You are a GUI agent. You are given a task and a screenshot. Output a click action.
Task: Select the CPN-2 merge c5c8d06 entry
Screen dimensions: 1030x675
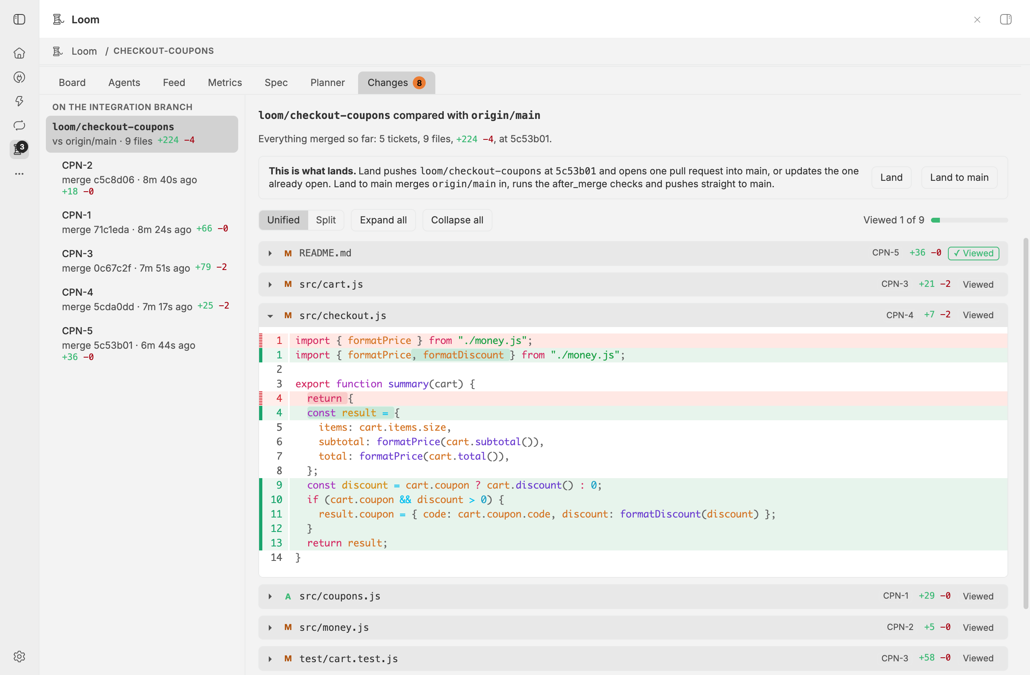[142, 178]
